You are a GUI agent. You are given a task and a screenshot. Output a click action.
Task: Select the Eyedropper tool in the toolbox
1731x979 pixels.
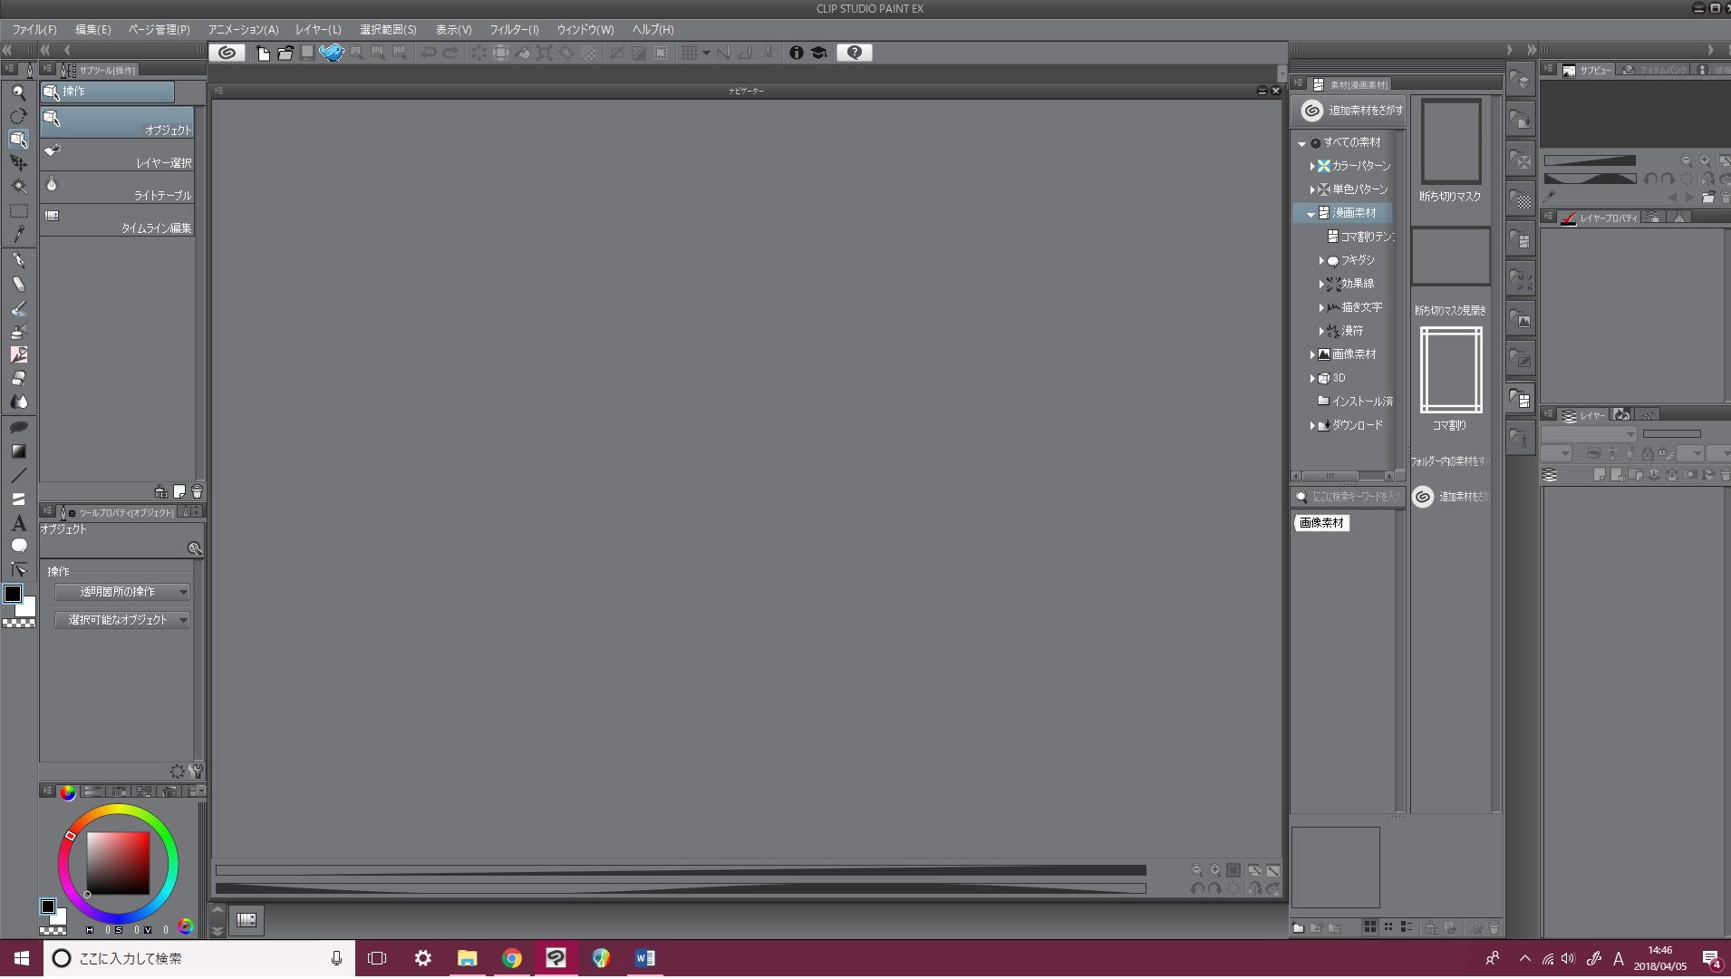pyautogui.click(x=18, y=234)
